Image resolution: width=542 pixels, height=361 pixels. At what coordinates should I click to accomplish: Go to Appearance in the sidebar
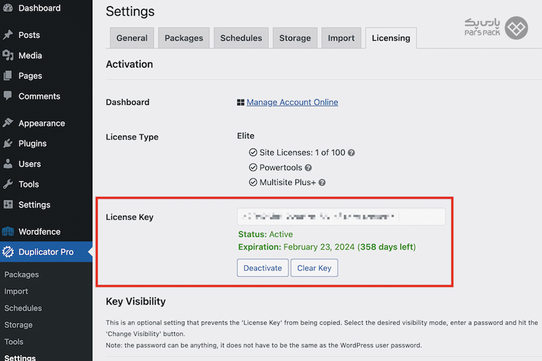[x=42, y=123]
